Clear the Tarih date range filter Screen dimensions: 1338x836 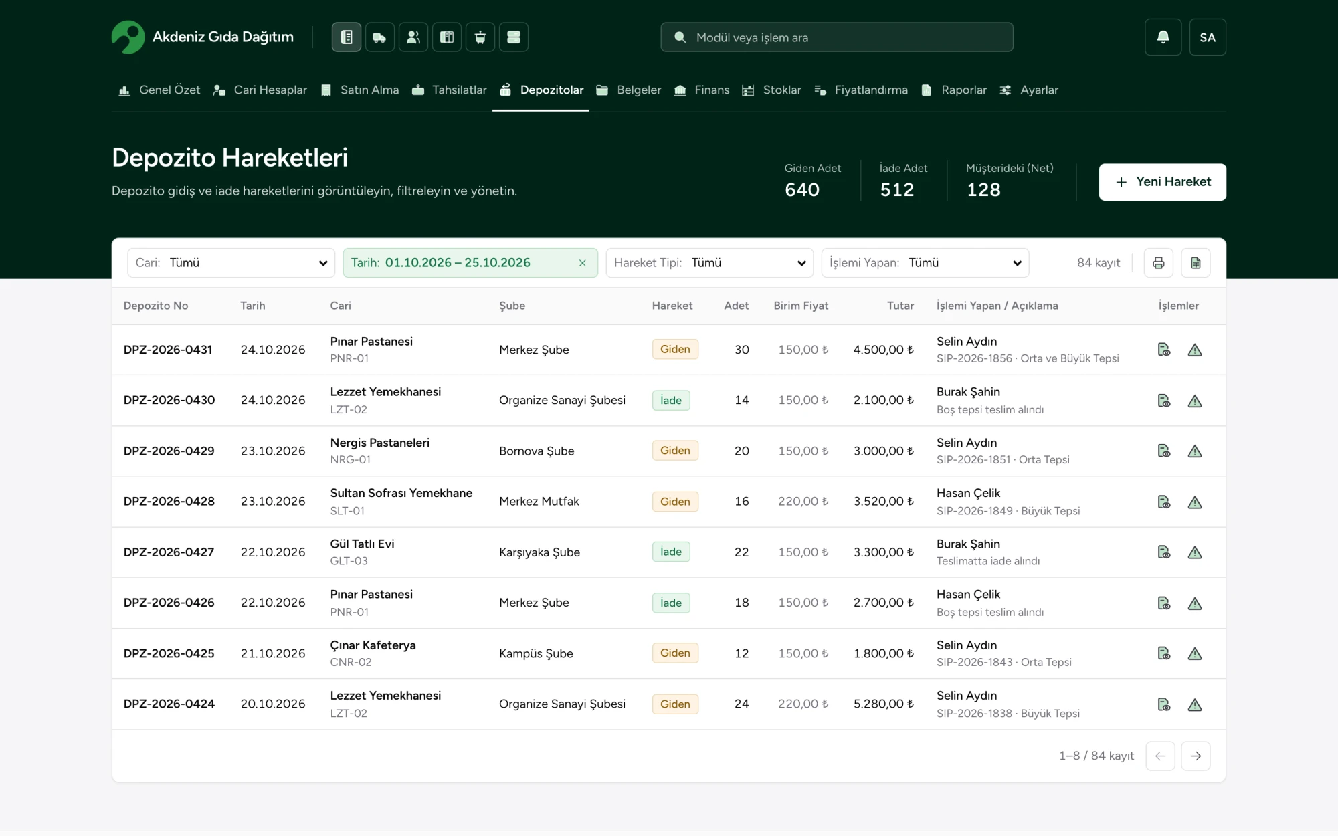click(x=583, y=263)
